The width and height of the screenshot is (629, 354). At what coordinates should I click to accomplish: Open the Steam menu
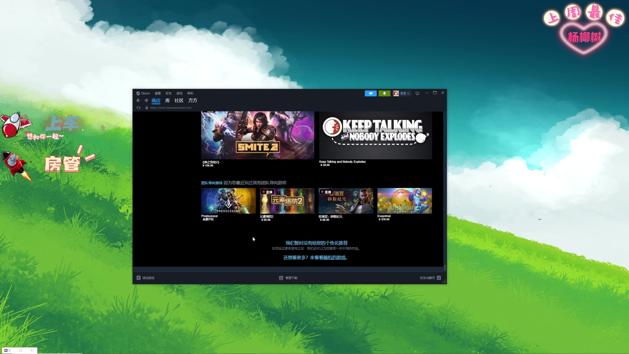point(143,93)
